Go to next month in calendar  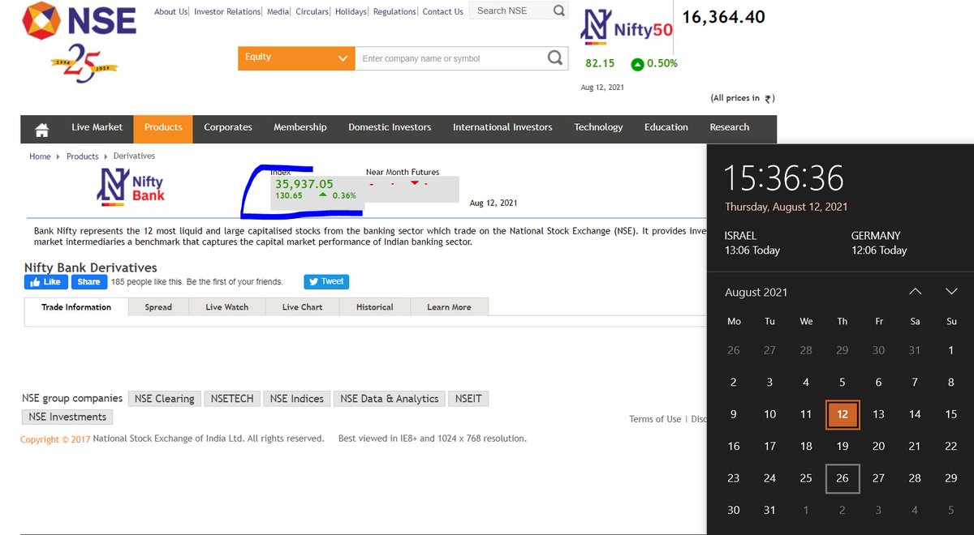pyautogui.click(x=951, y=292)
